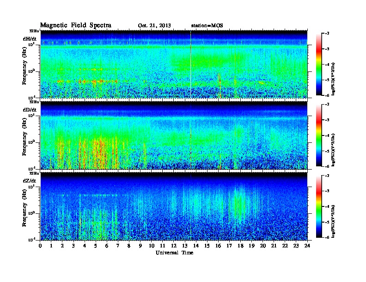
Task: Click the log(PSD) caption of dH/dt color bar
Action: [x=334, y=79]
